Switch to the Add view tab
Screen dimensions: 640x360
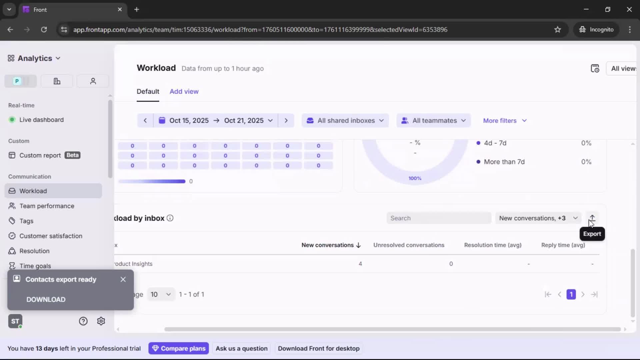pyautogui.click(x=184, y=91)
